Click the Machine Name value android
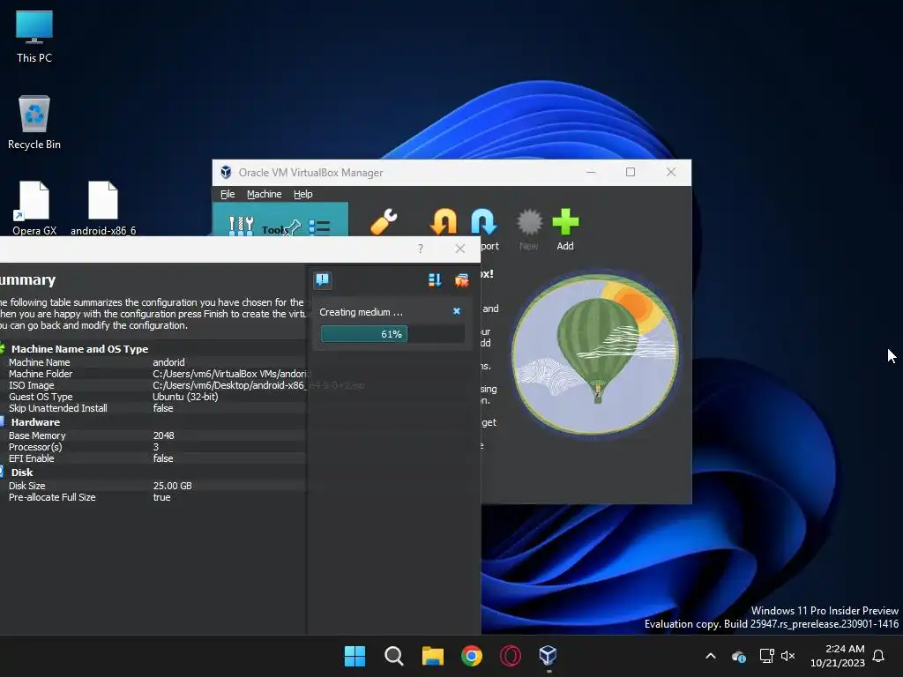903x677 pixels. (168, 362)
